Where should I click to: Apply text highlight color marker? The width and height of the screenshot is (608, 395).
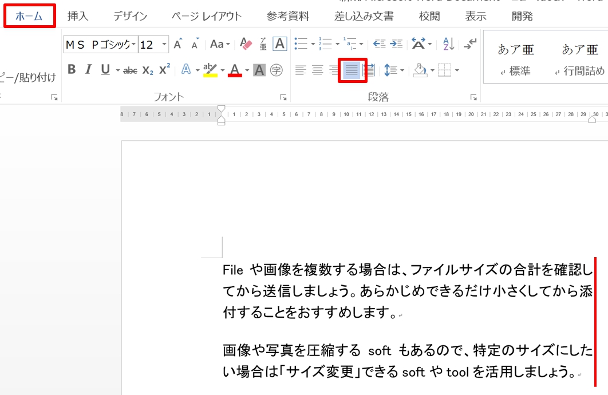(210, 70)
